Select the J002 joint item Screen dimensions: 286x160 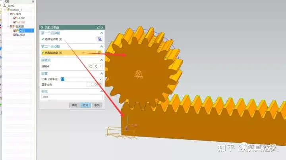[x=22, y=35]
